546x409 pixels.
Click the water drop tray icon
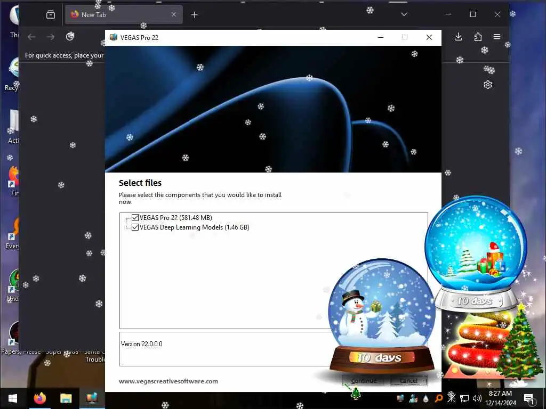425,398
